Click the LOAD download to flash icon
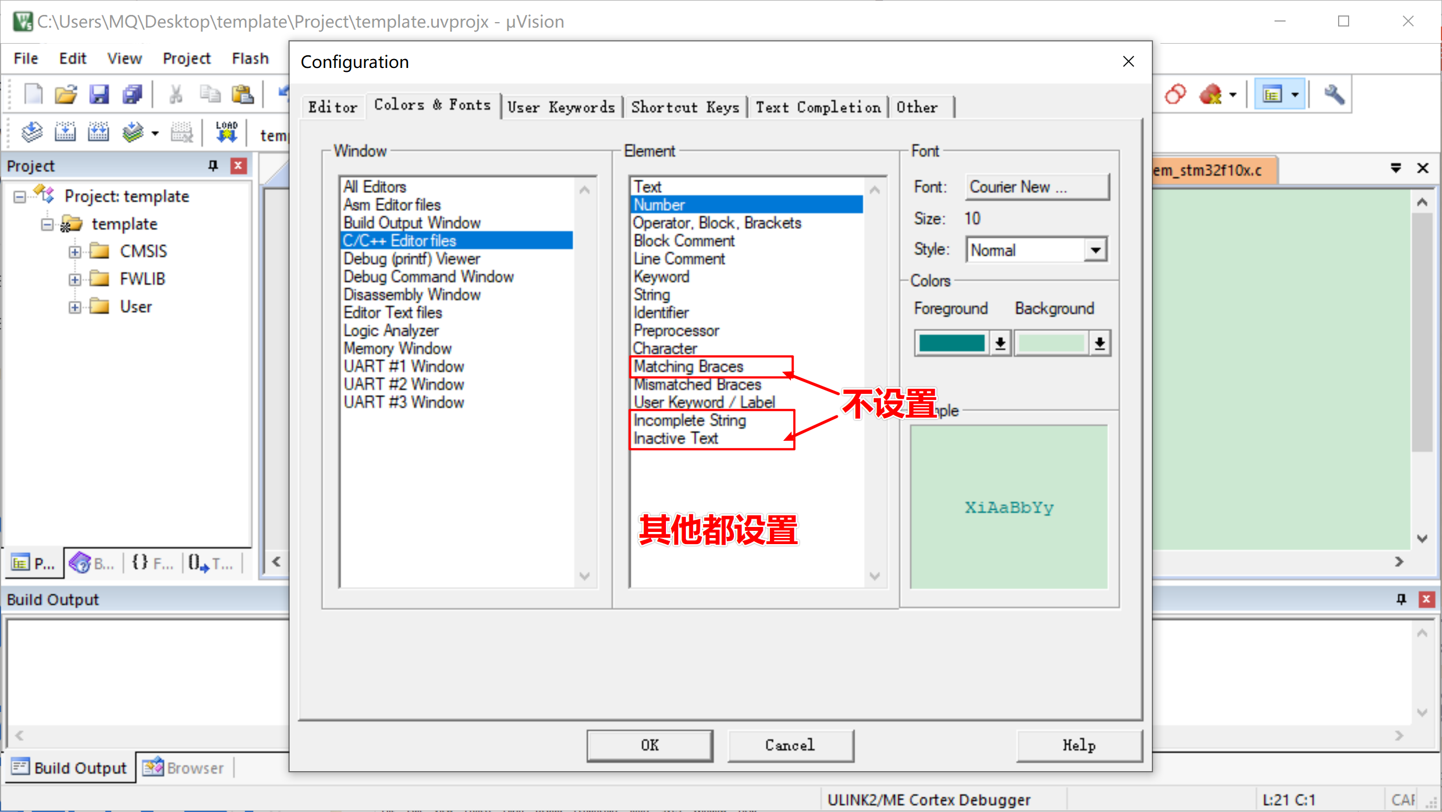1442x812 pixels. point(226,133)
